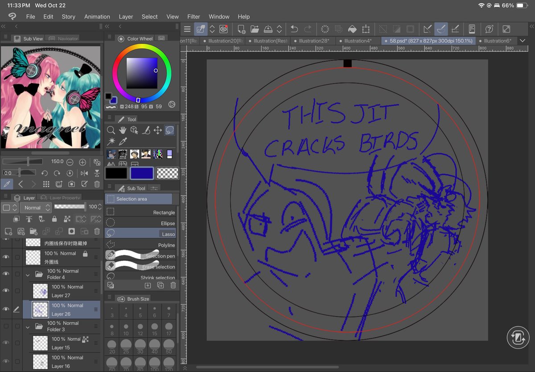
Task: Click the Sub View reference image thumbnail
Action: pyautogui.click(x=50, y=97)
